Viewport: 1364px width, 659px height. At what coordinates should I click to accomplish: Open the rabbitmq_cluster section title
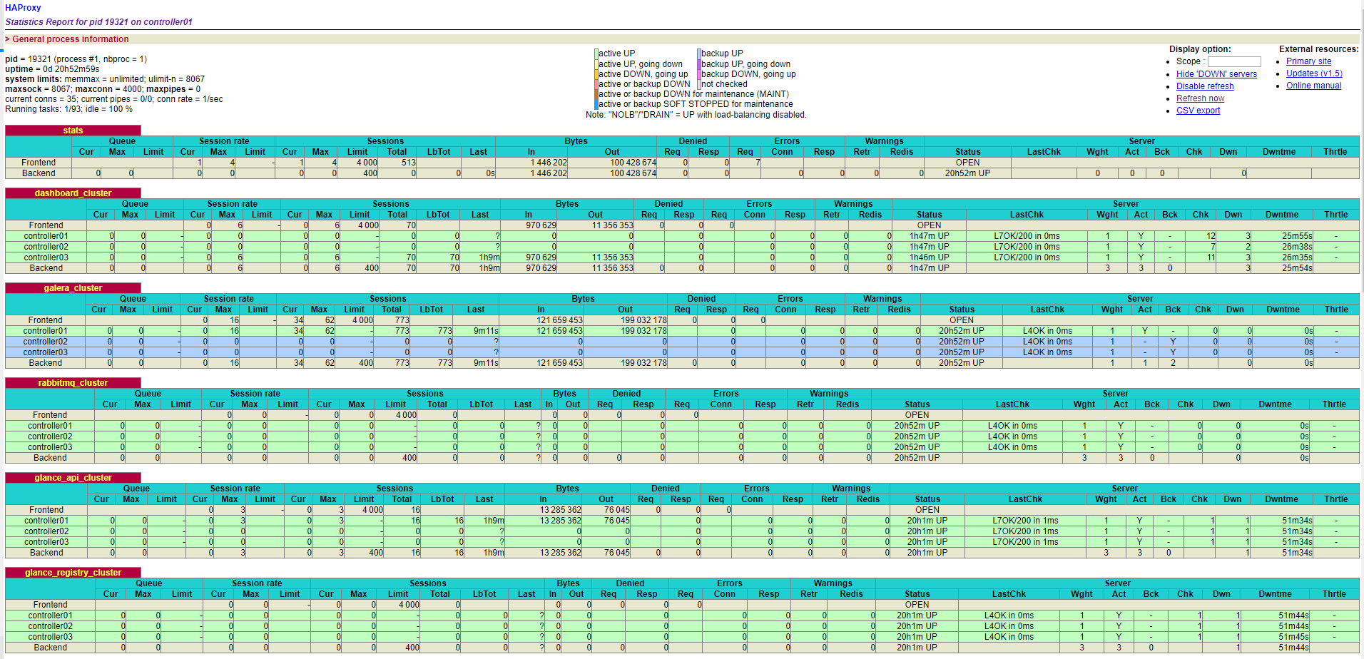click(x=73, y=383)
